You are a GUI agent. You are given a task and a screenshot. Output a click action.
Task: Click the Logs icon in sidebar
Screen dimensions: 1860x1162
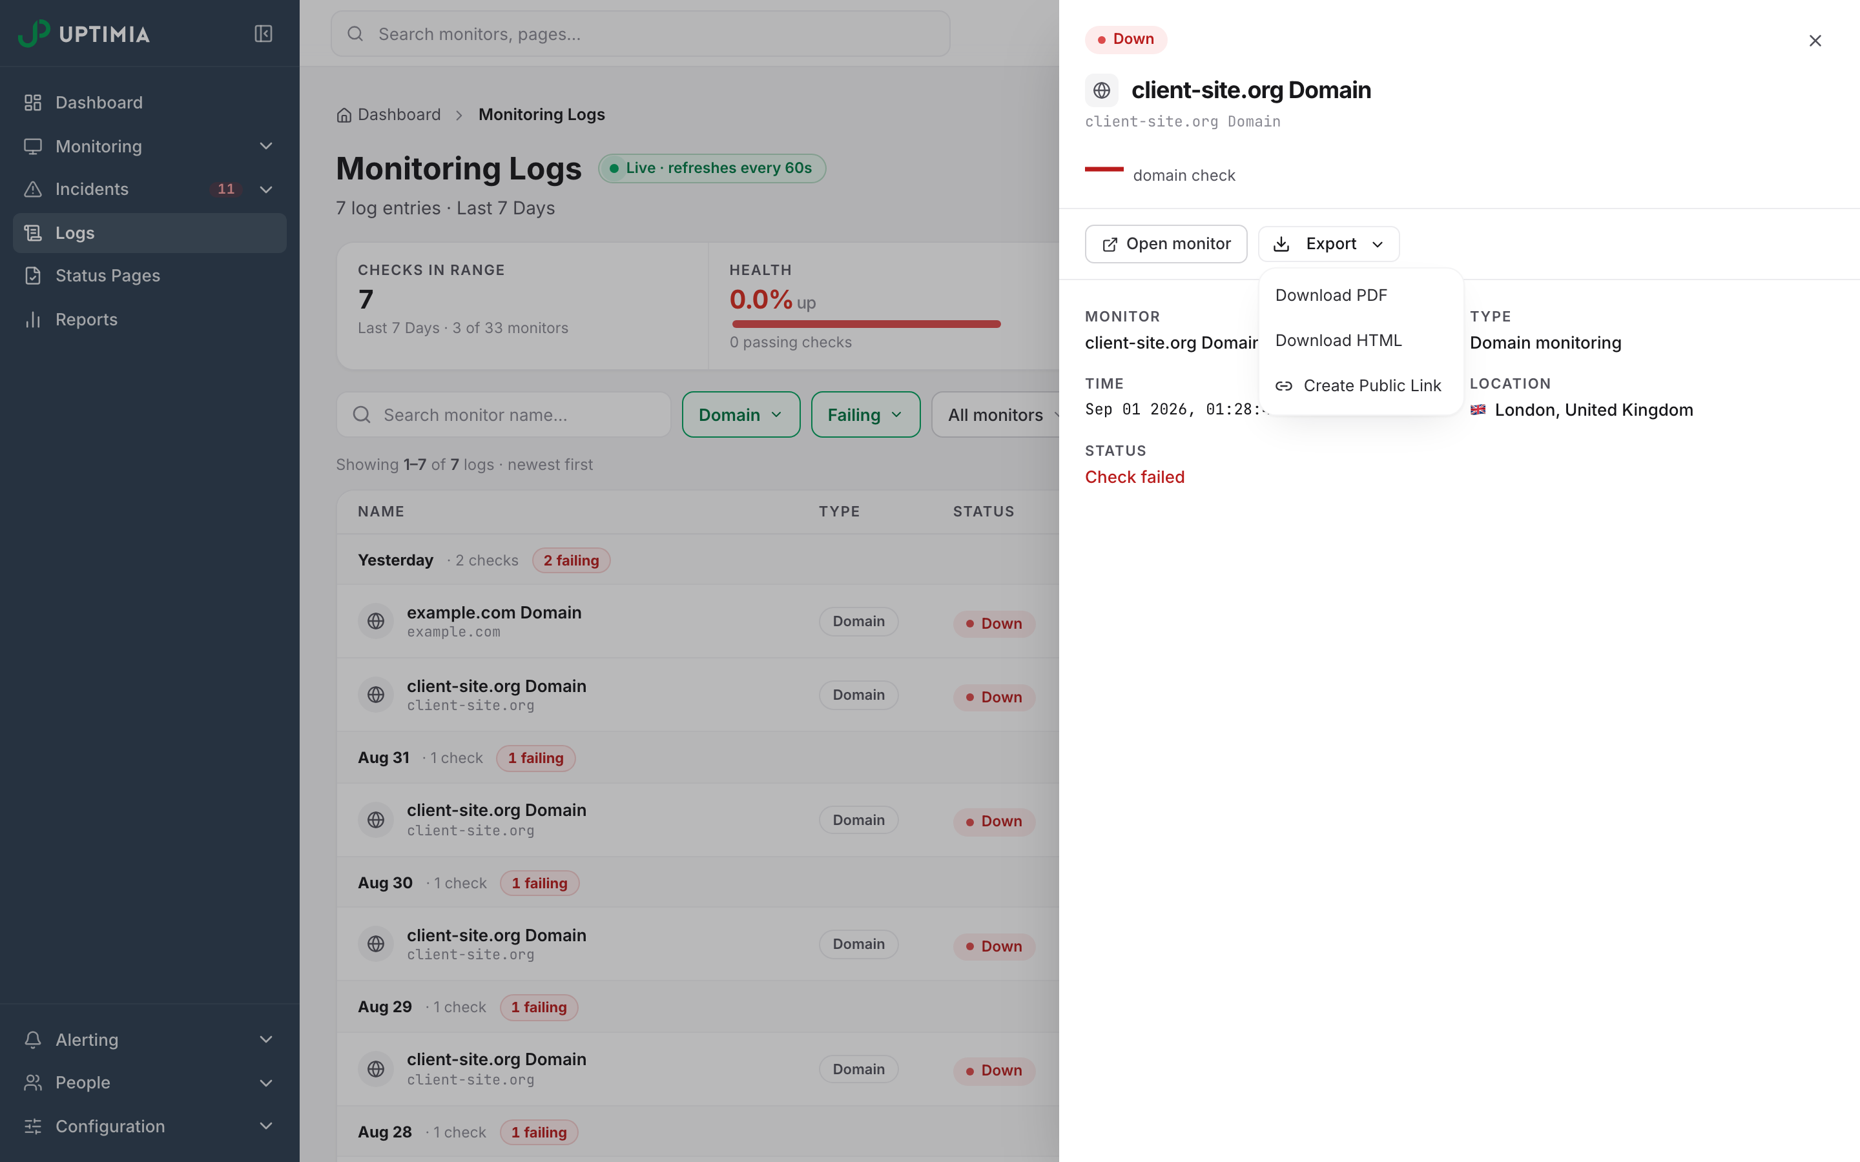32,233
